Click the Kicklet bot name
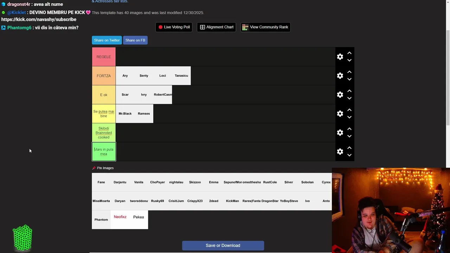The image size is (450, 253). 17,12
